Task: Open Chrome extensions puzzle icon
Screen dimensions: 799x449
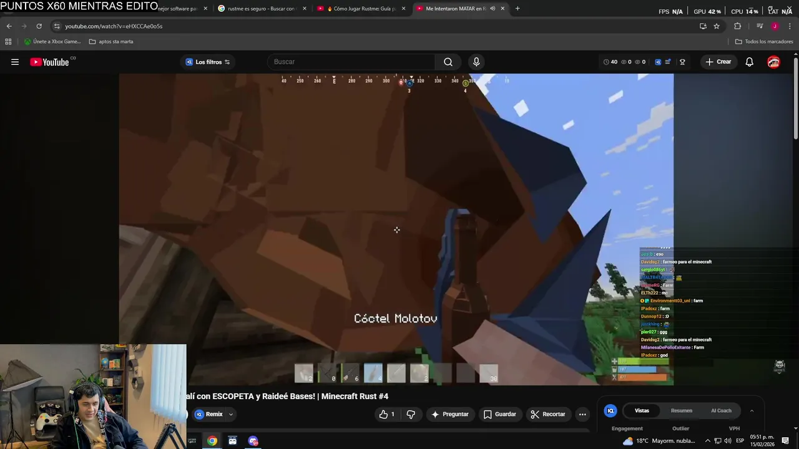Action: (x=738, y=26)
